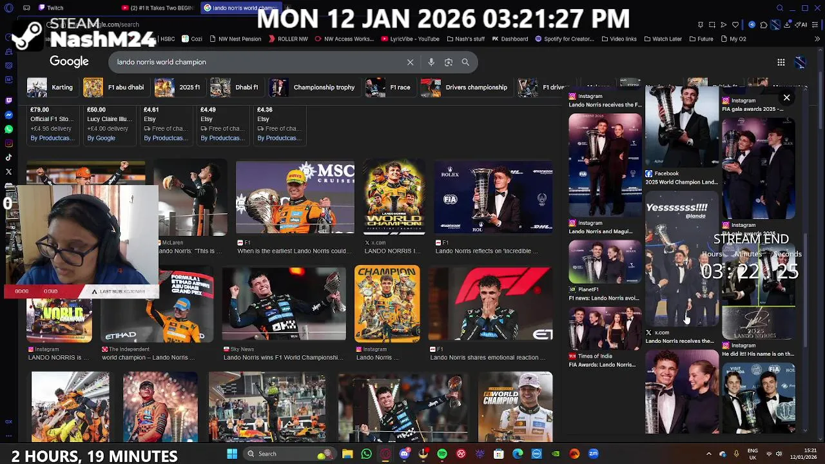Open Future bookmark folder
The width and height of the screenshot is (825, 464).
point(701,39)
